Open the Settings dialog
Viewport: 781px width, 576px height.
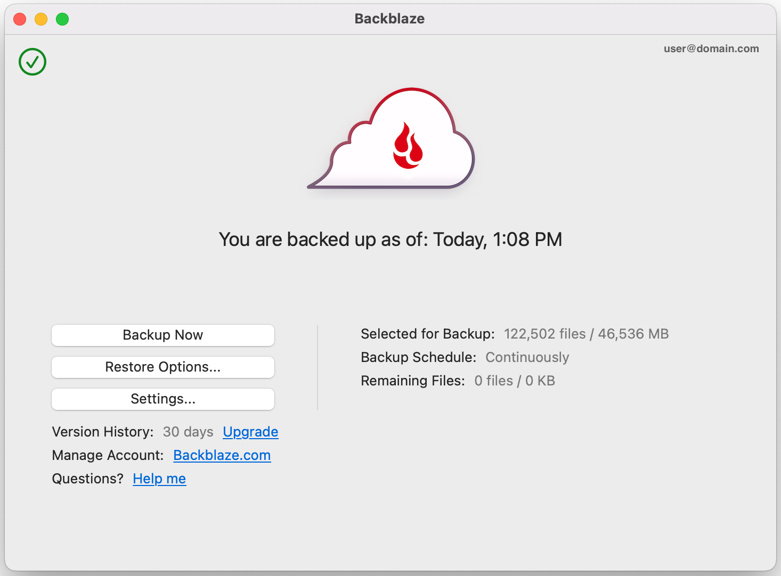[x=163, y=399]
